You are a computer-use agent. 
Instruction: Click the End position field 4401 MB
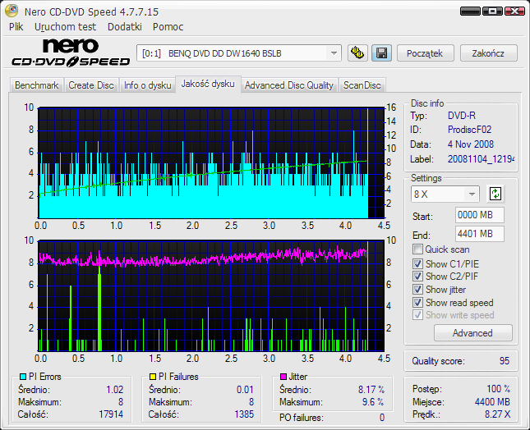pos(479,234)
